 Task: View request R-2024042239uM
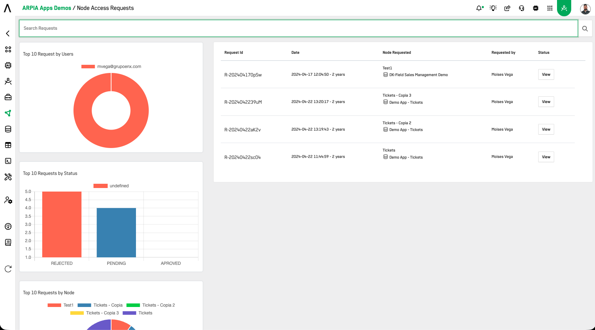pos(546,102)
